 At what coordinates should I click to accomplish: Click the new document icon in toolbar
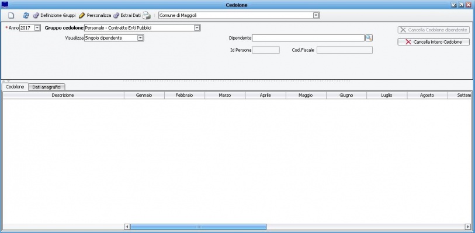coord(11,15)
